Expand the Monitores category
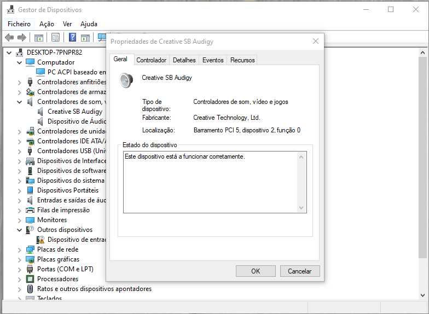This screenshot has height=314, width=429. coord(20,220)
